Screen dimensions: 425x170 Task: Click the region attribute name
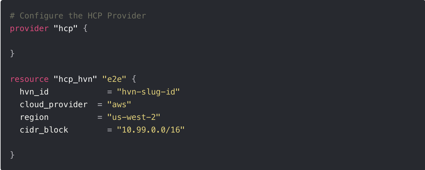34,117
